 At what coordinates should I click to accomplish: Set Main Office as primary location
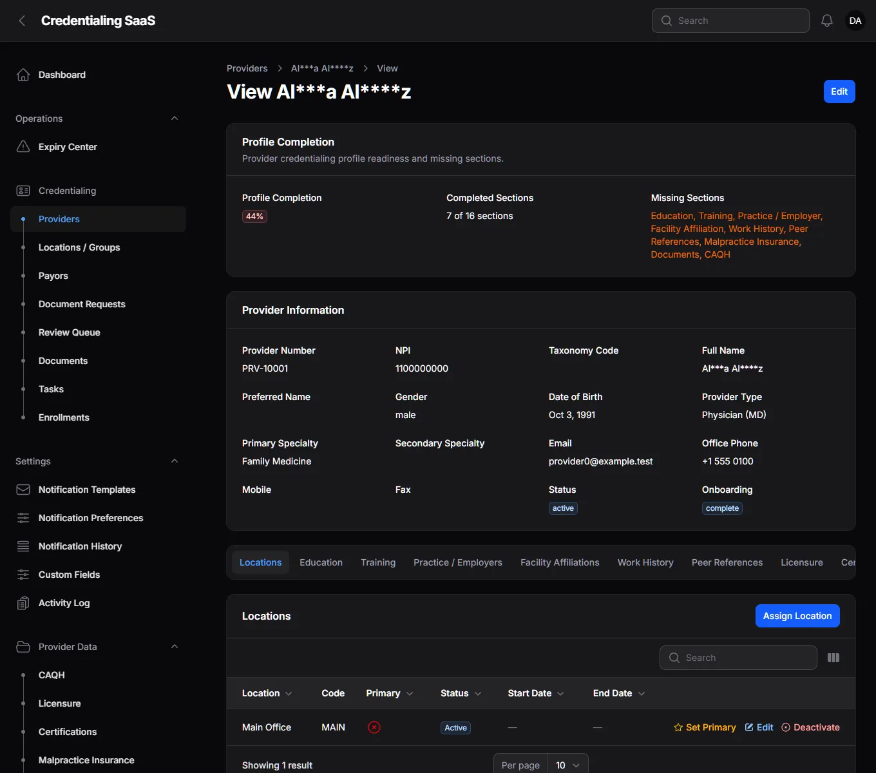tap(705, 727)
